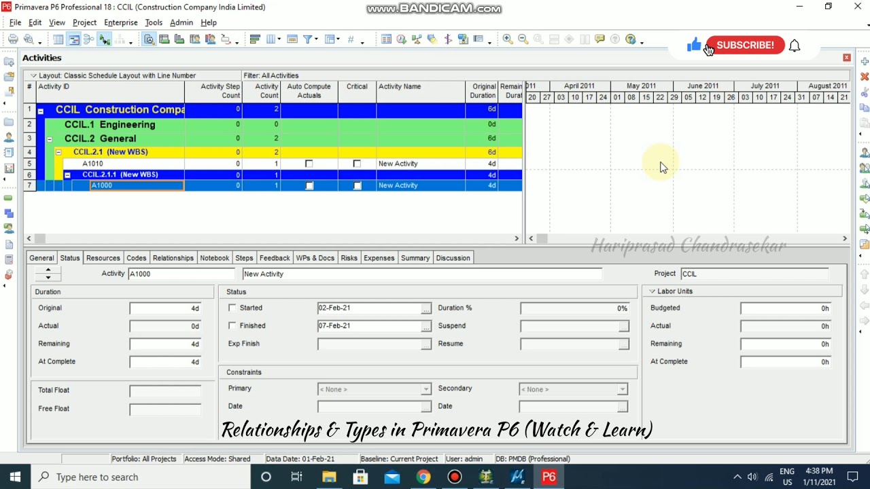870x489 pixels.
Task: Click the Zoom Out magnifier icon
Action: [523, 39]
